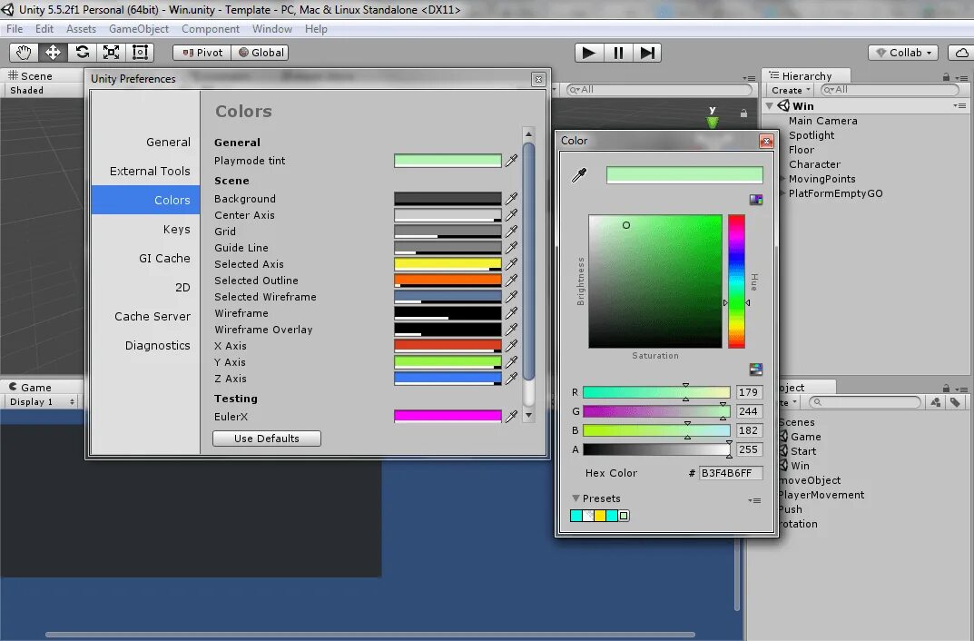Adjust the Hue vertical slider
Screen dimensions: 974x641
(x=736, y=281)
